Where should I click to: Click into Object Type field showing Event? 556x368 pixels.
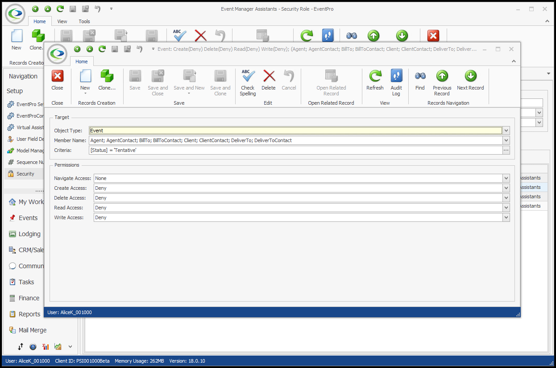pyautogui.click(x=295, y=131)
